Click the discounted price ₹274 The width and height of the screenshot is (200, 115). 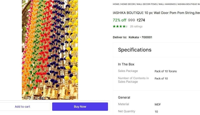click(x=141, y=20)
